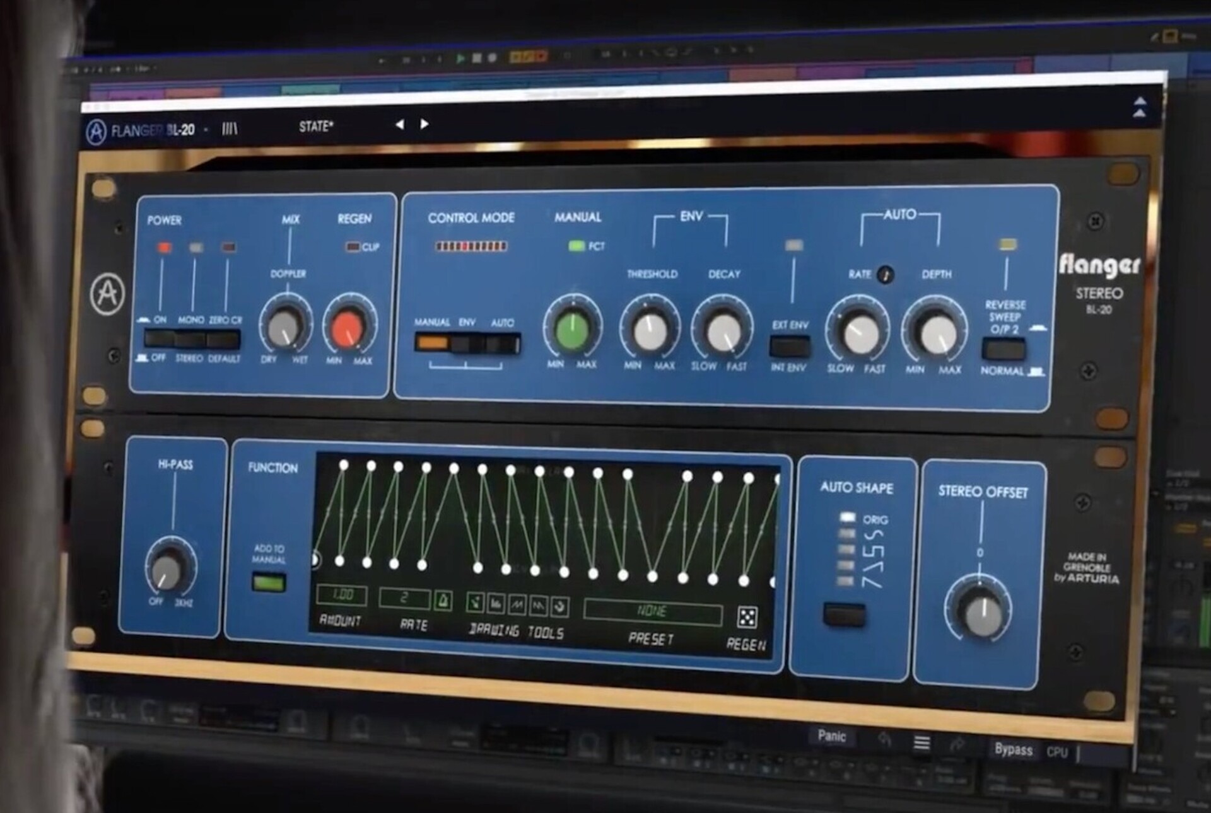Toggle the Ext Env / Int Env switch

tap(790, 346)
